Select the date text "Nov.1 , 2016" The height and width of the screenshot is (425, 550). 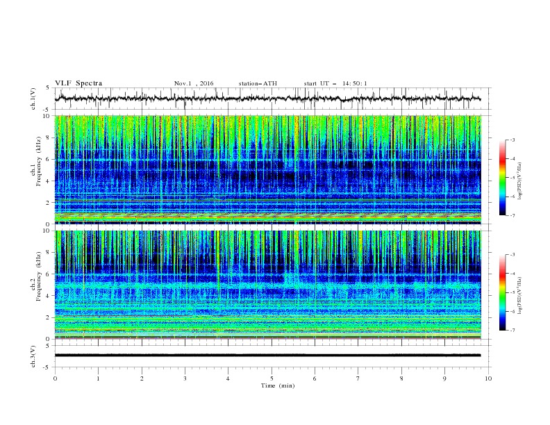(194, 83)
